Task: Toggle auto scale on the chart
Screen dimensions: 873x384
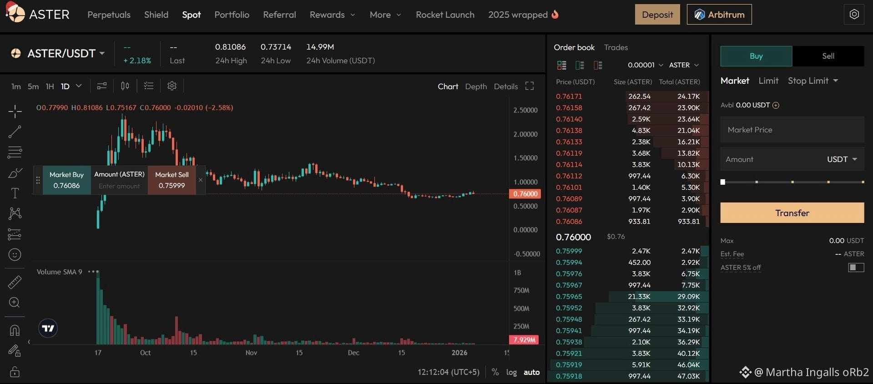Action: click(x=531, y=372)
